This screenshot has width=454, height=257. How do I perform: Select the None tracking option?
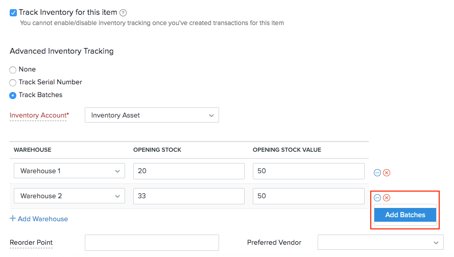pyautogui.click(x=13, y=70)
